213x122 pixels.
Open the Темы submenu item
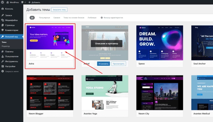[4, 42]
